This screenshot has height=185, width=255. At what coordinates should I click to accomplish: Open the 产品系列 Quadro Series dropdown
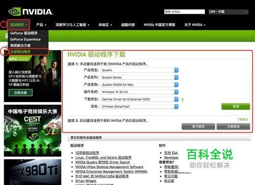coord(139,77)
